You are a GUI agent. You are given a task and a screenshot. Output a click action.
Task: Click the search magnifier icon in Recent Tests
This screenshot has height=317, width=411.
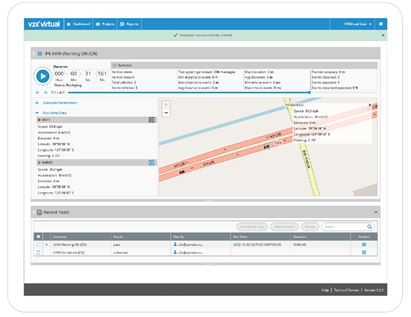click(369, 226)
